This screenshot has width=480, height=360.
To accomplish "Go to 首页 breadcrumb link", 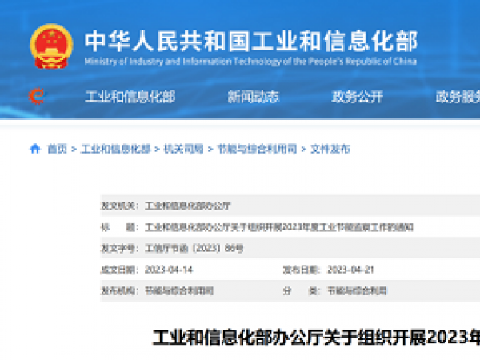I will tap(58, 149).
